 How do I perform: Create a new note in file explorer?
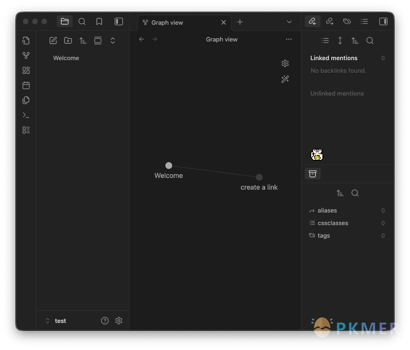click(x=53, y=41)
